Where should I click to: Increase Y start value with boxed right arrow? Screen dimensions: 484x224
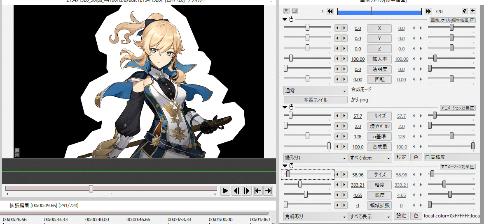point(344,39)
